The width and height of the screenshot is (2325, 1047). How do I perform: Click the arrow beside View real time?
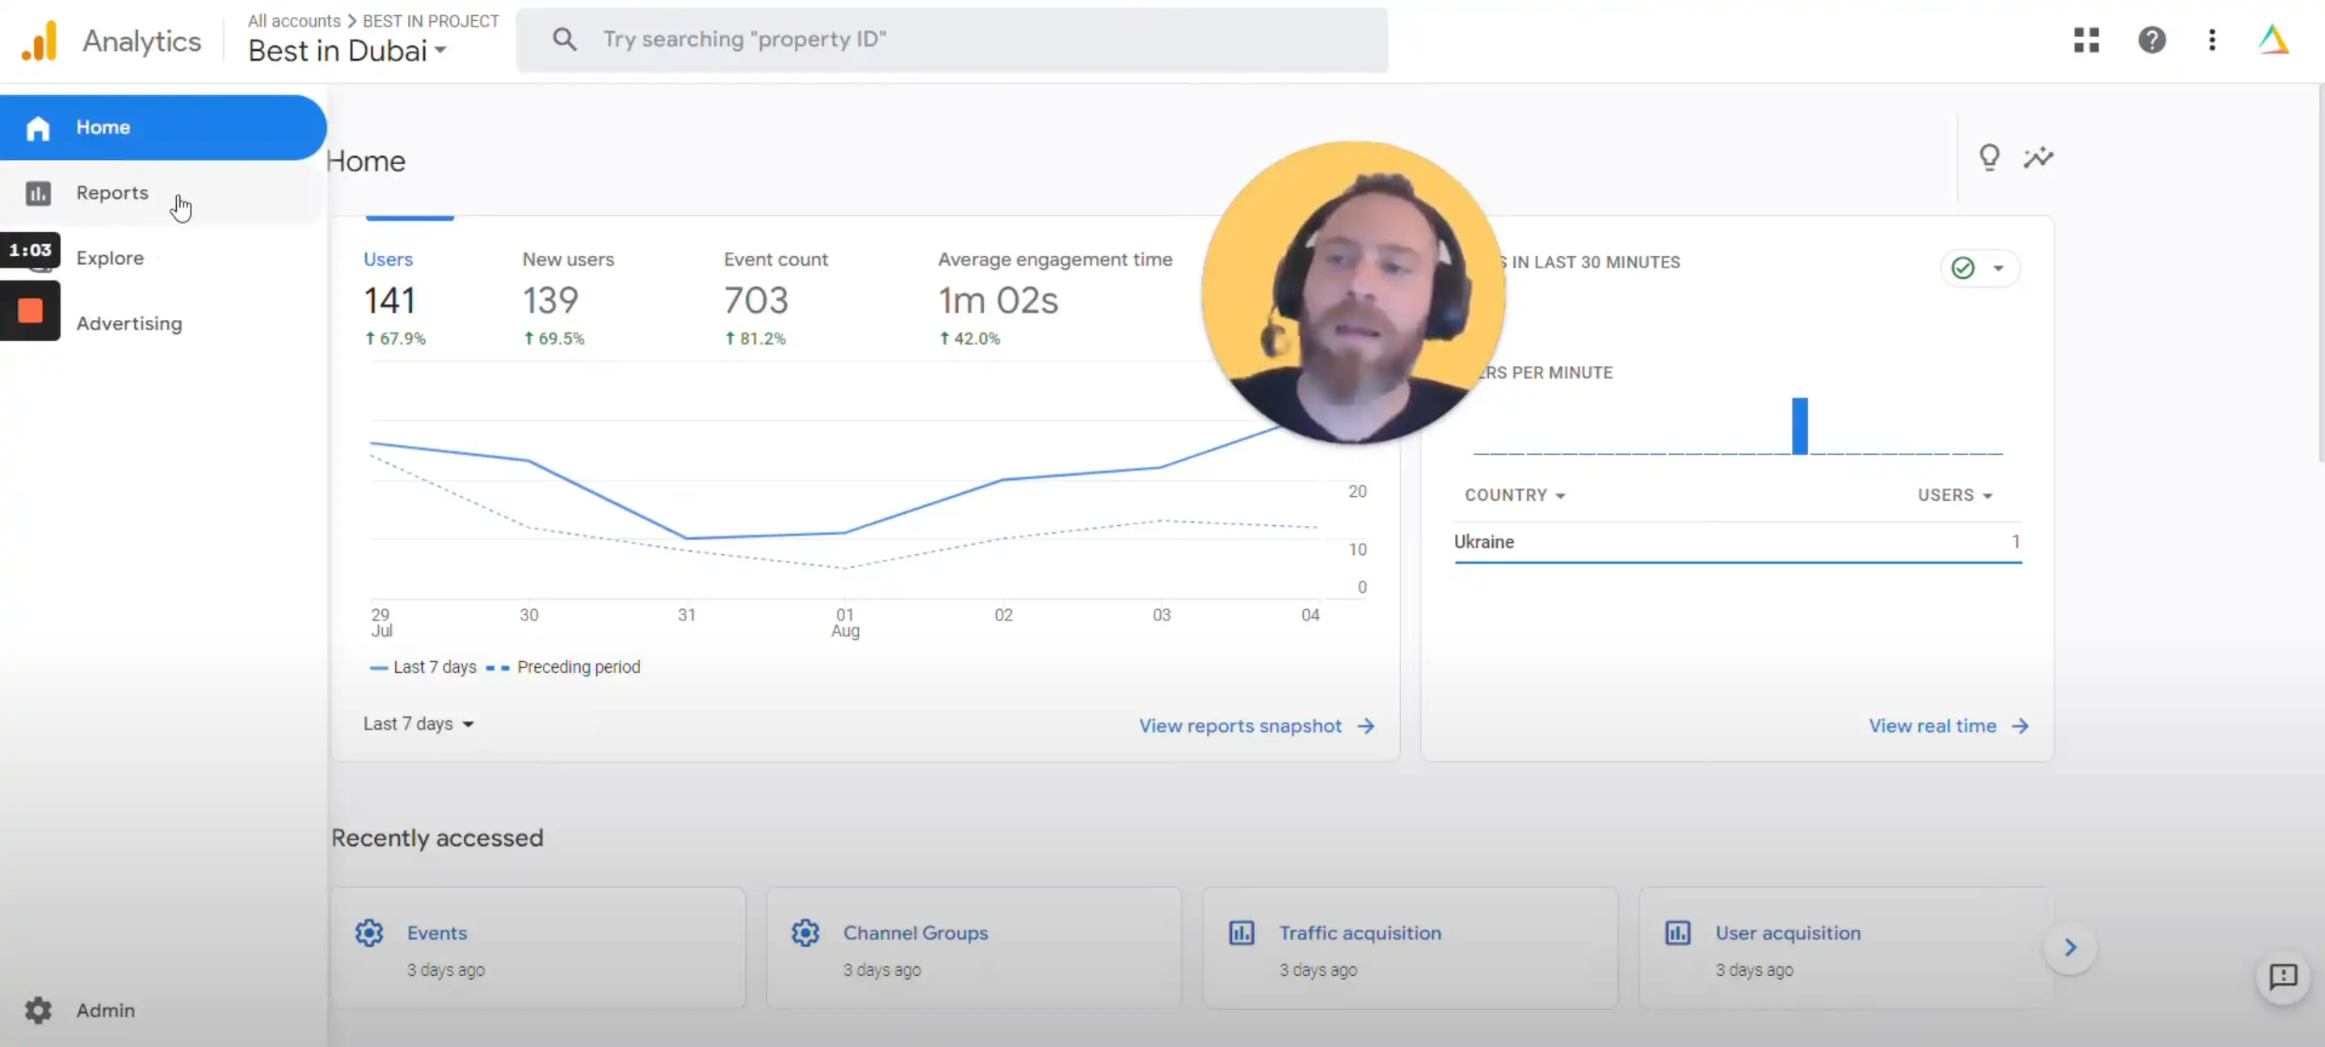[2020, 725]
